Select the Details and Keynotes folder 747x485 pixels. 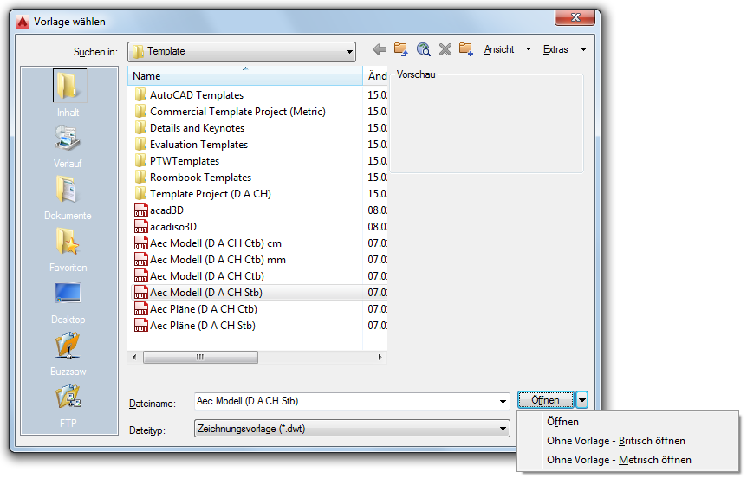pos(190,128)
